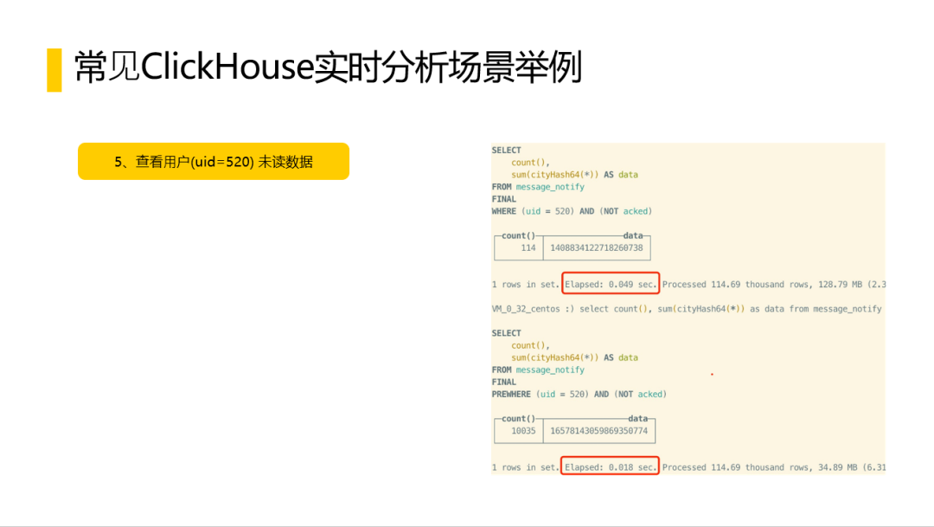Click the "PREWHERE (uid = 520) AND (NOT acked)" line
The image size is (934, 527).
[579, 394]
